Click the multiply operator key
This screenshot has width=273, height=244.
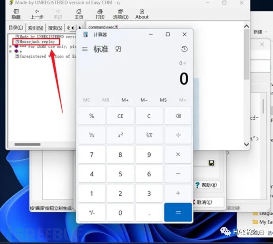coord(178,155)
